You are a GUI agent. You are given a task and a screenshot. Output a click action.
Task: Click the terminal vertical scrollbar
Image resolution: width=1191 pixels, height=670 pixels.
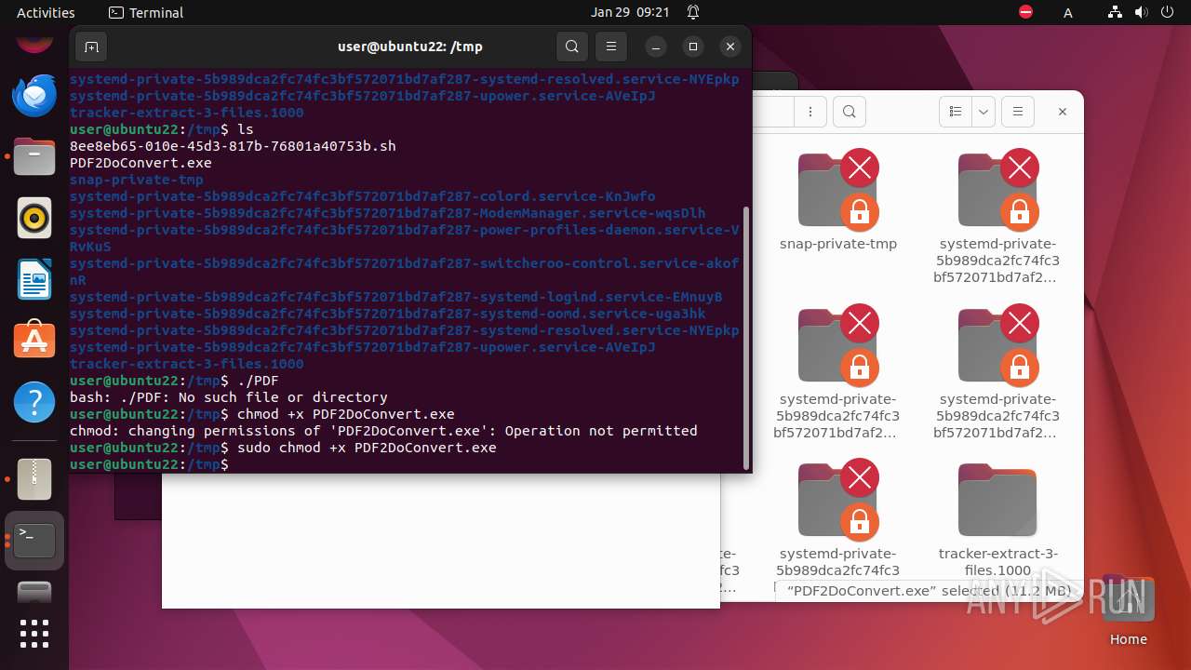click(745, 337)
